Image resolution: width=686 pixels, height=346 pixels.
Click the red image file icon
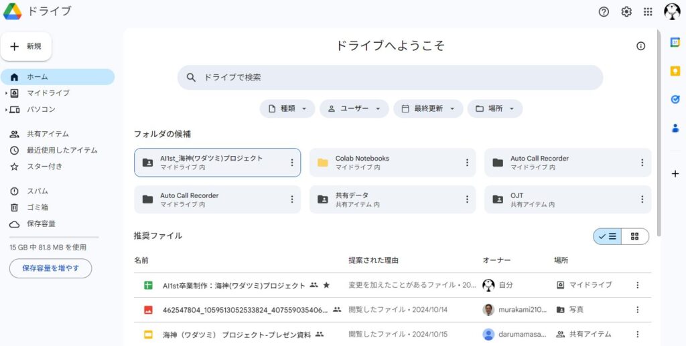[148, 310]
